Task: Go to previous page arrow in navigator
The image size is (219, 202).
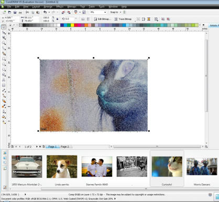Action: (19, 147)
